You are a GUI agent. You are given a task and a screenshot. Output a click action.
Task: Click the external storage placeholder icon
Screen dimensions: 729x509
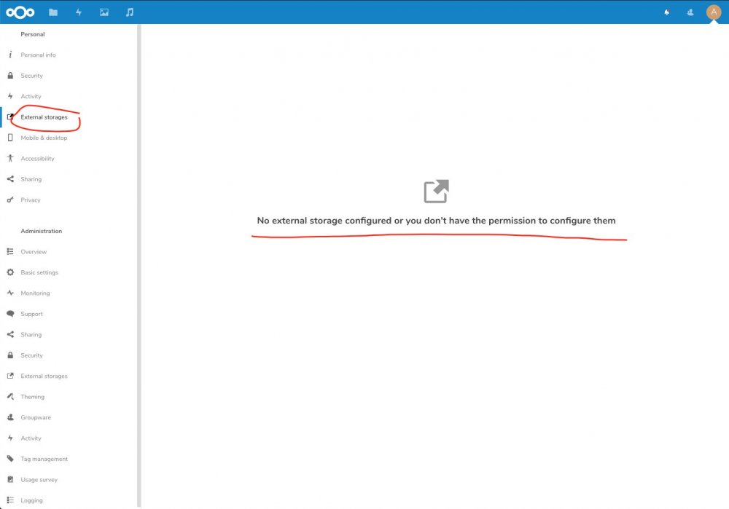[436, 191]
